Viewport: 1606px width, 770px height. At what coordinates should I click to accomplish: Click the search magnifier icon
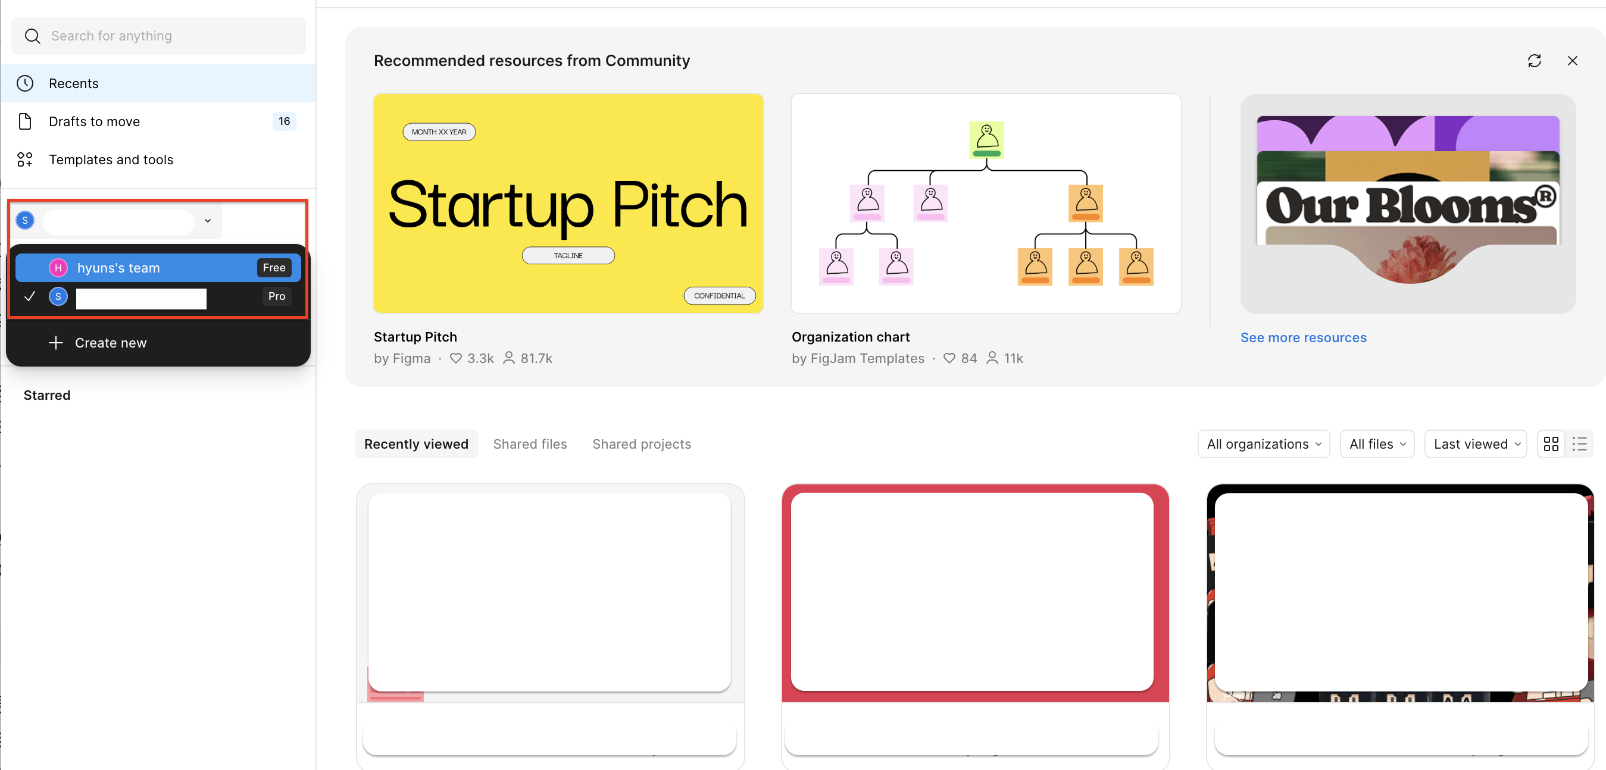(32, 36)
